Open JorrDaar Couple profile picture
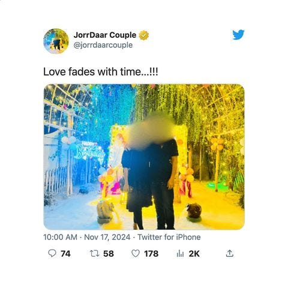This screenshot has width=288, height=288. click(56, 41)
